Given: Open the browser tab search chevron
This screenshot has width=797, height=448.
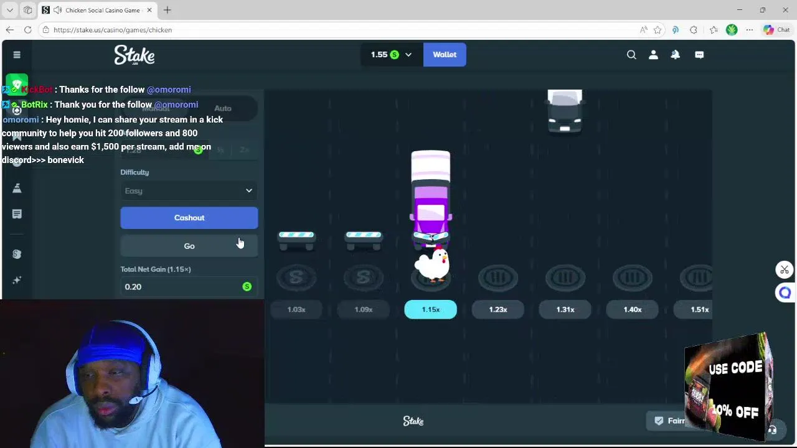Looking at the screenshot, I should (10, 10).
